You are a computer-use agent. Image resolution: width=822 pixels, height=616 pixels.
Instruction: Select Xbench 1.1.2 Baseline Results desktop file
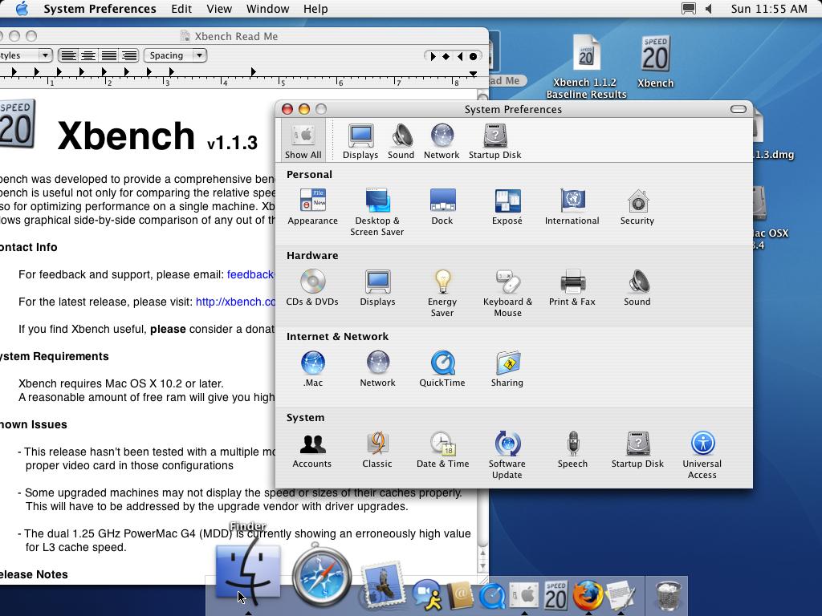tap(587, 67)
